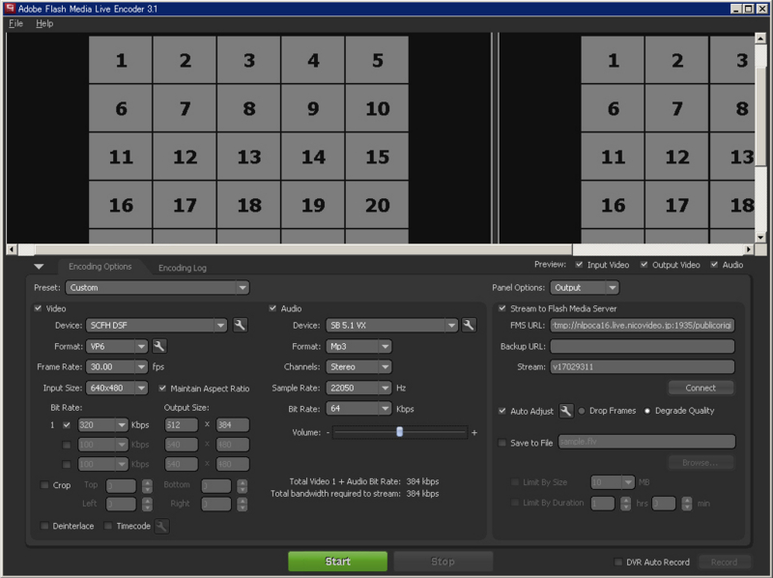This screenshot has width=773, height=578.
Task: Open audio Device SB 5.1 VX dropdown
Action: pos(391,325)
